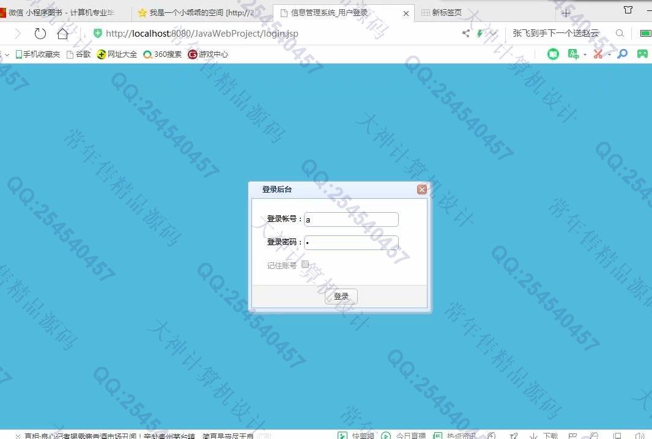The width and height of the screenshot is (652, 439).
Task: Click the green security shield in address bar
Action: pos(98,33)
